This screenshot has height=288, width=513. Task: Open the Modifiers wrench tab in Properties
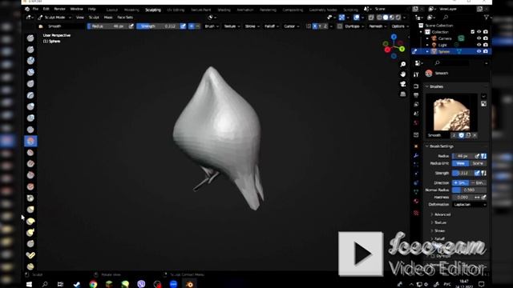[416, 155]
